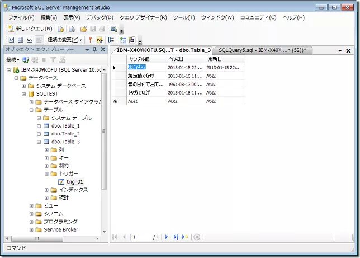Open a Database Engine Query from toolbar
The width and height of the screenshot is (360, 258).
click(x=60, y=29)
